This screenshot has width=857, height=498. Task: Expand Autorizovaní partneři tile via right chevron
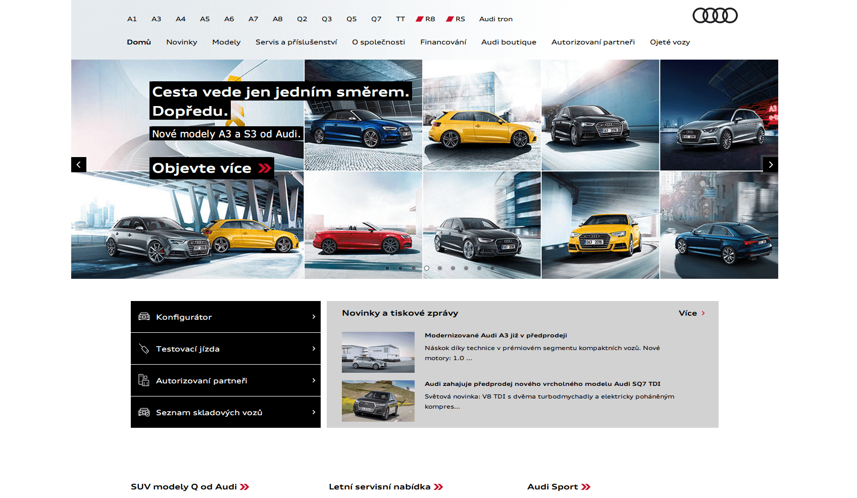click(x=314, y=380)
